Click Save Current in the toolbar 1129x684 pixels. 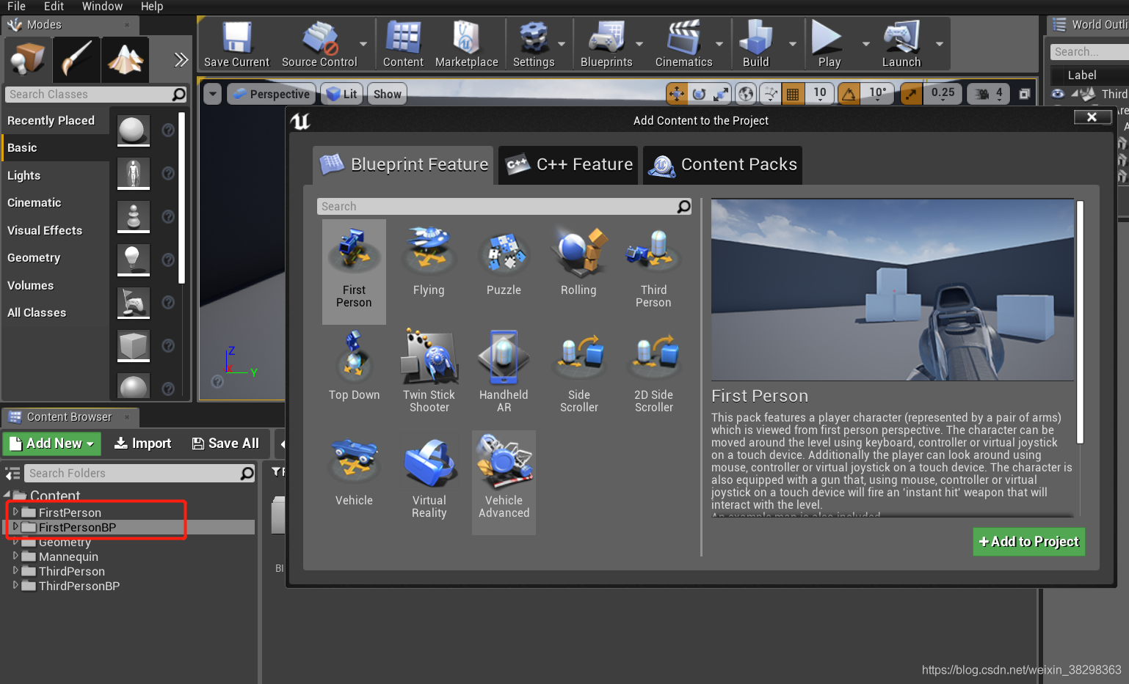(x=236, y=45)
